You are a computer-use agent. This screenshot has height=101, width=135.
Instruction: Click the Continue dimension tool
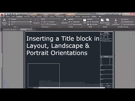click(x=52, y=24)
